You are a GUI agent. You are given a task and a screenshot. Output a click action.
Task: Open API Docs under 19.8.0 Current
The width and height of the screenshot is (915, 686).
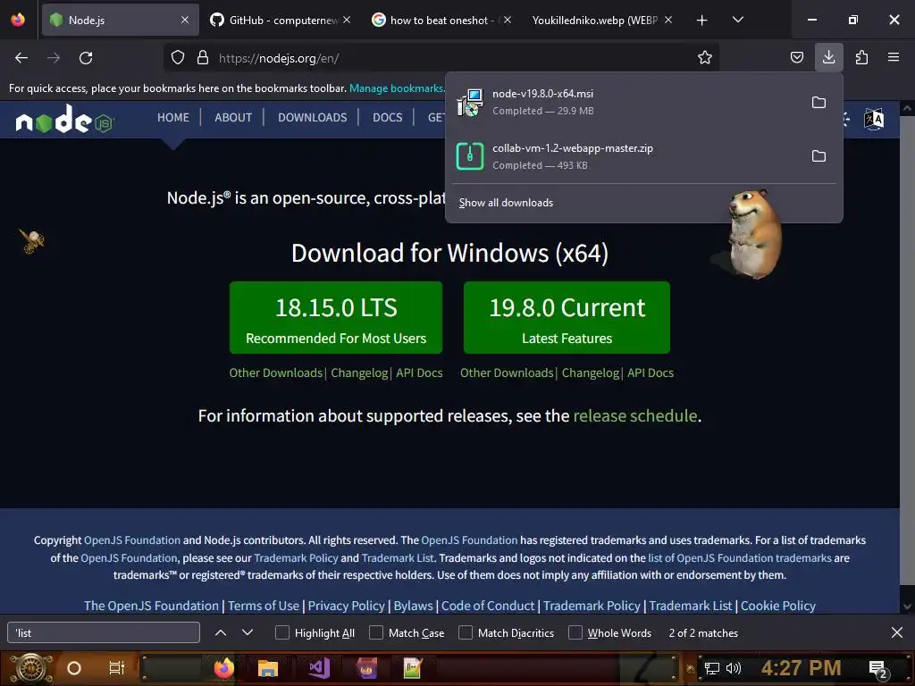651,372
